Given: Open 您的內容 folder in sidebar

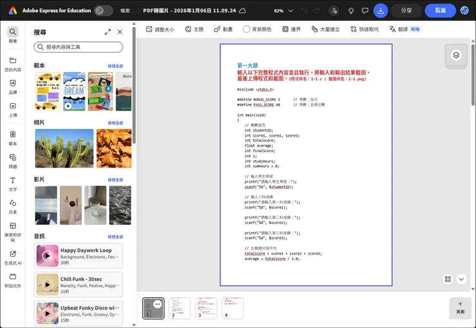Looking at the screenshot, I should (13, 64).
